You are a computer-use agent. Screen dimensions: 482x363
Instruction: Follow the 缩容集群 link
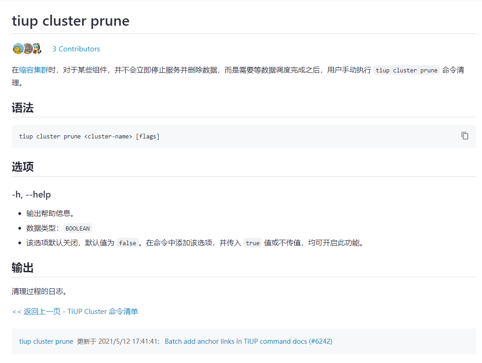[x=34, y=70]
